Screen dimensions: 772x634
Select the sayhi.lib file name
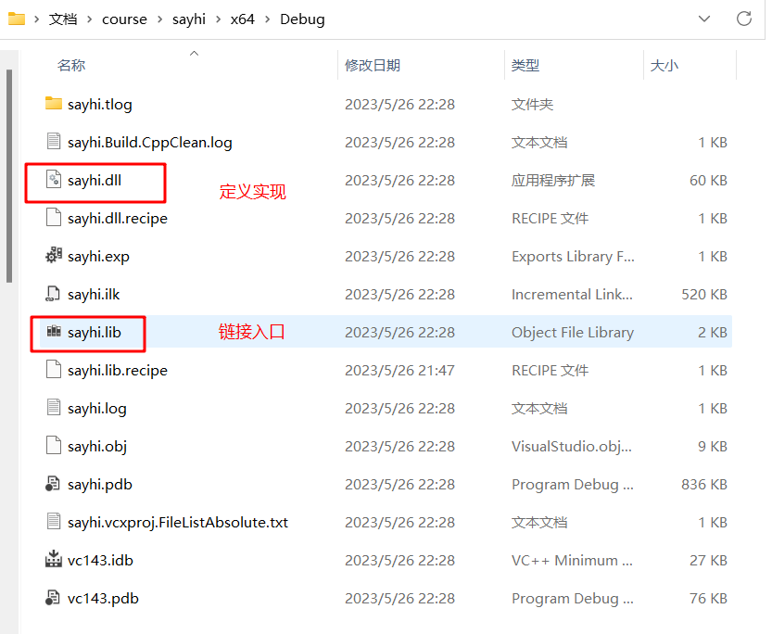point(95,332)
